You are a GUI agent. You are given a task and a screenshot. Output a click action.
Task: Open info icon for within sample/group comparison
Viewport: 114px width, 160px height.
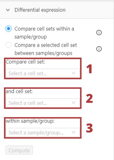(99, 33)
